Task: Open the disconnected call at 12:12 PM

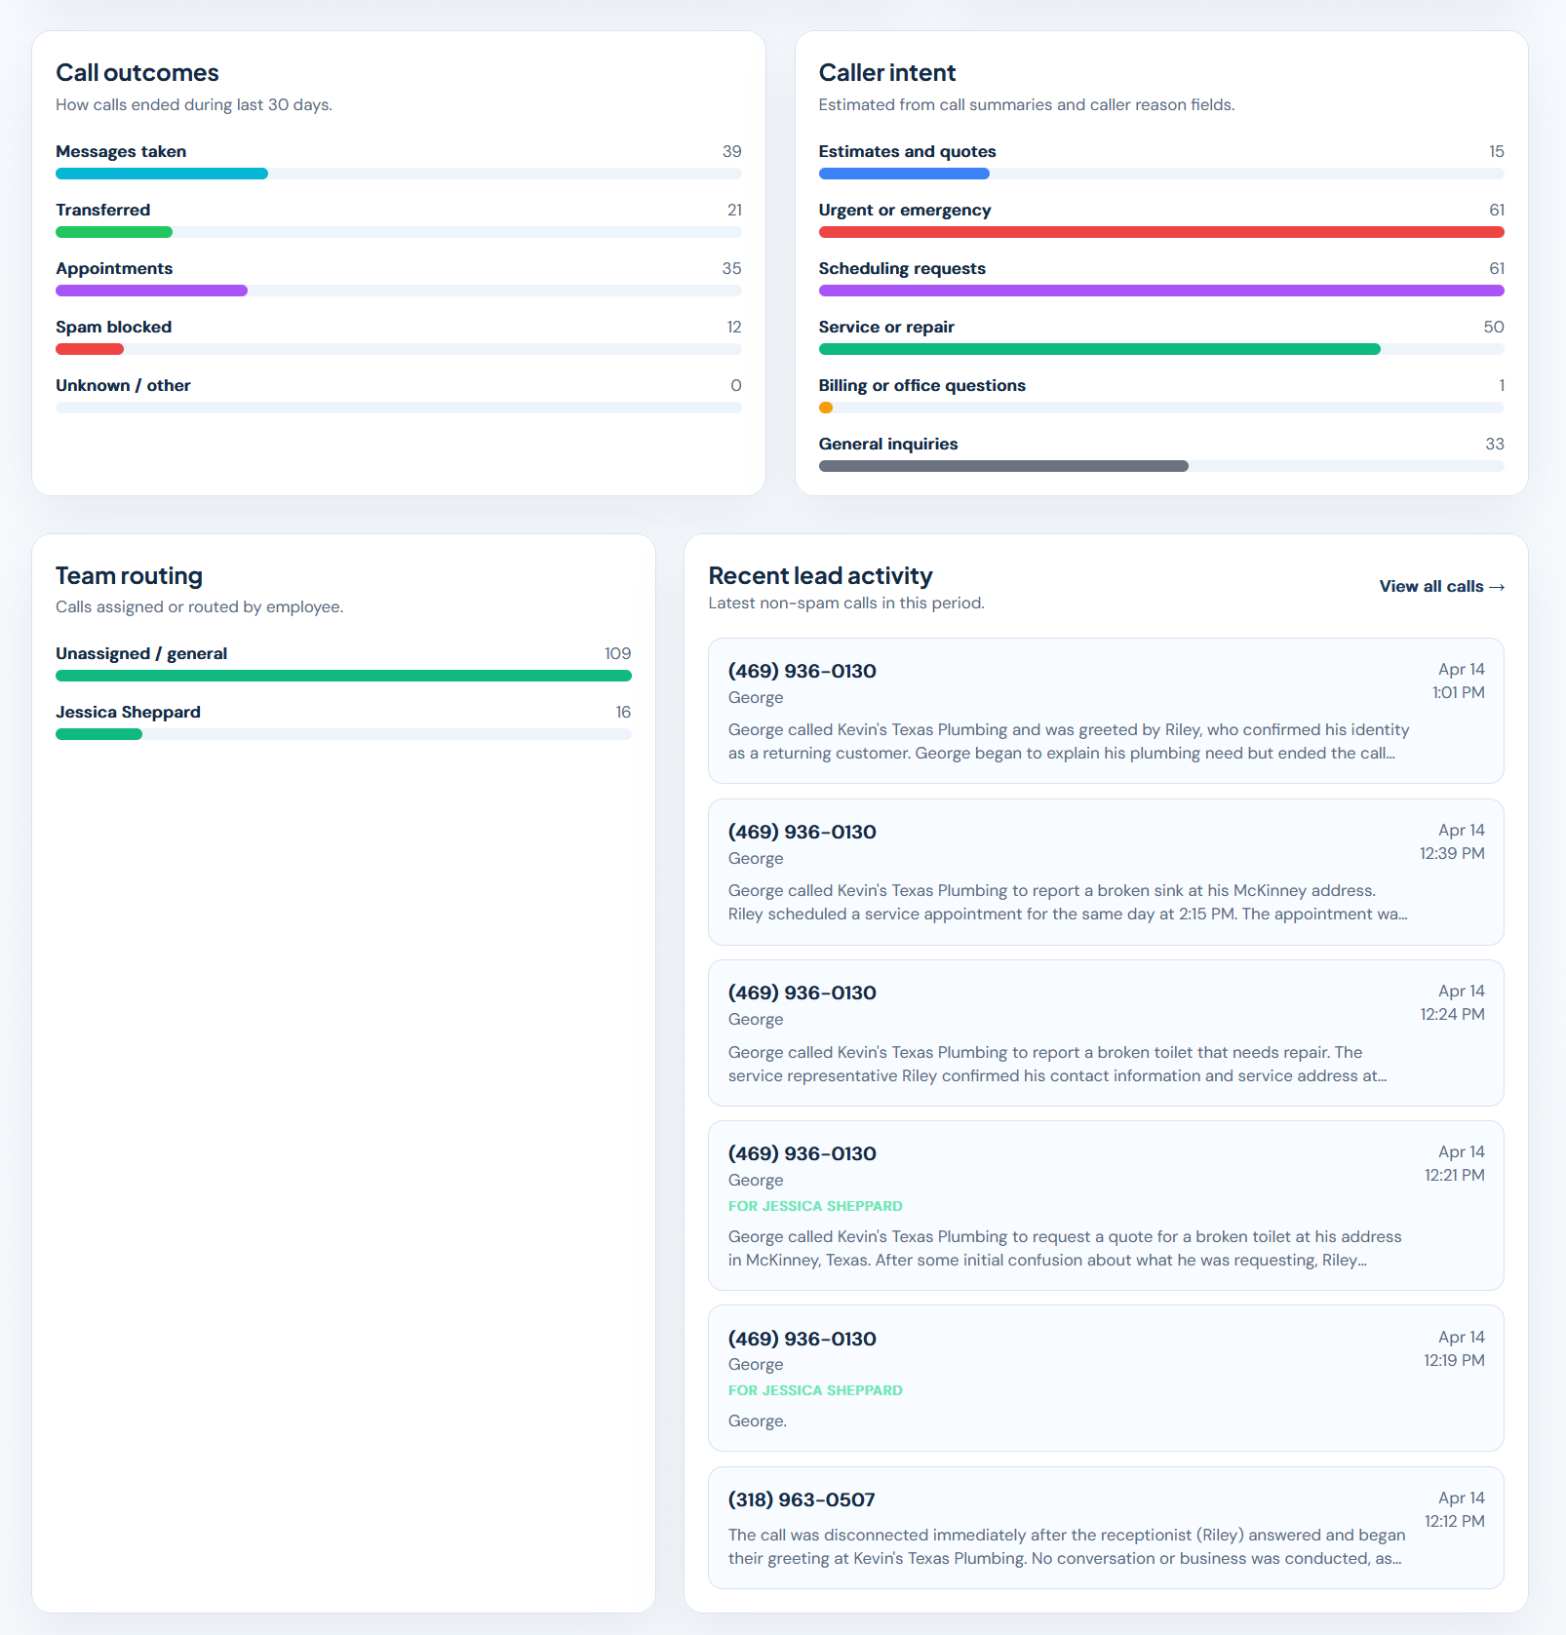Action: (1106, 1528)
